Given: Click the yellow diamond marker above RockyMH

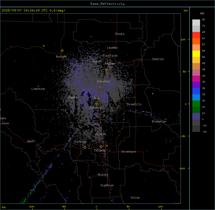Looking at the screenshot, I should coord(62,51).
